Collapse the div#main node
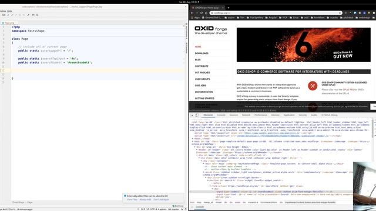Viewport: 376px width, 211px height. click(x=197, y=155)
